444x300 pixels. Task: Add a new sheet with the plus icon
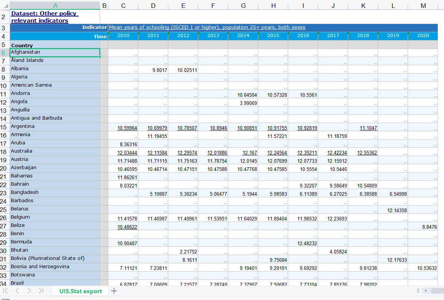tap(114, 291)
